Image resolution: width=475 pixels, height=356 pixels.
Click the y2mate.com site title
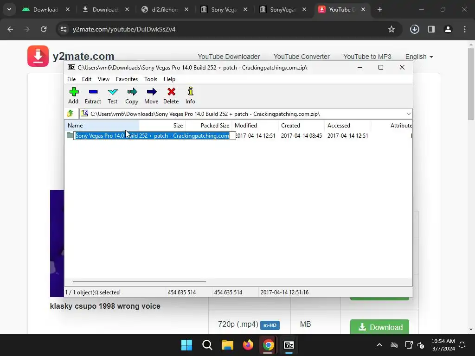83,56
